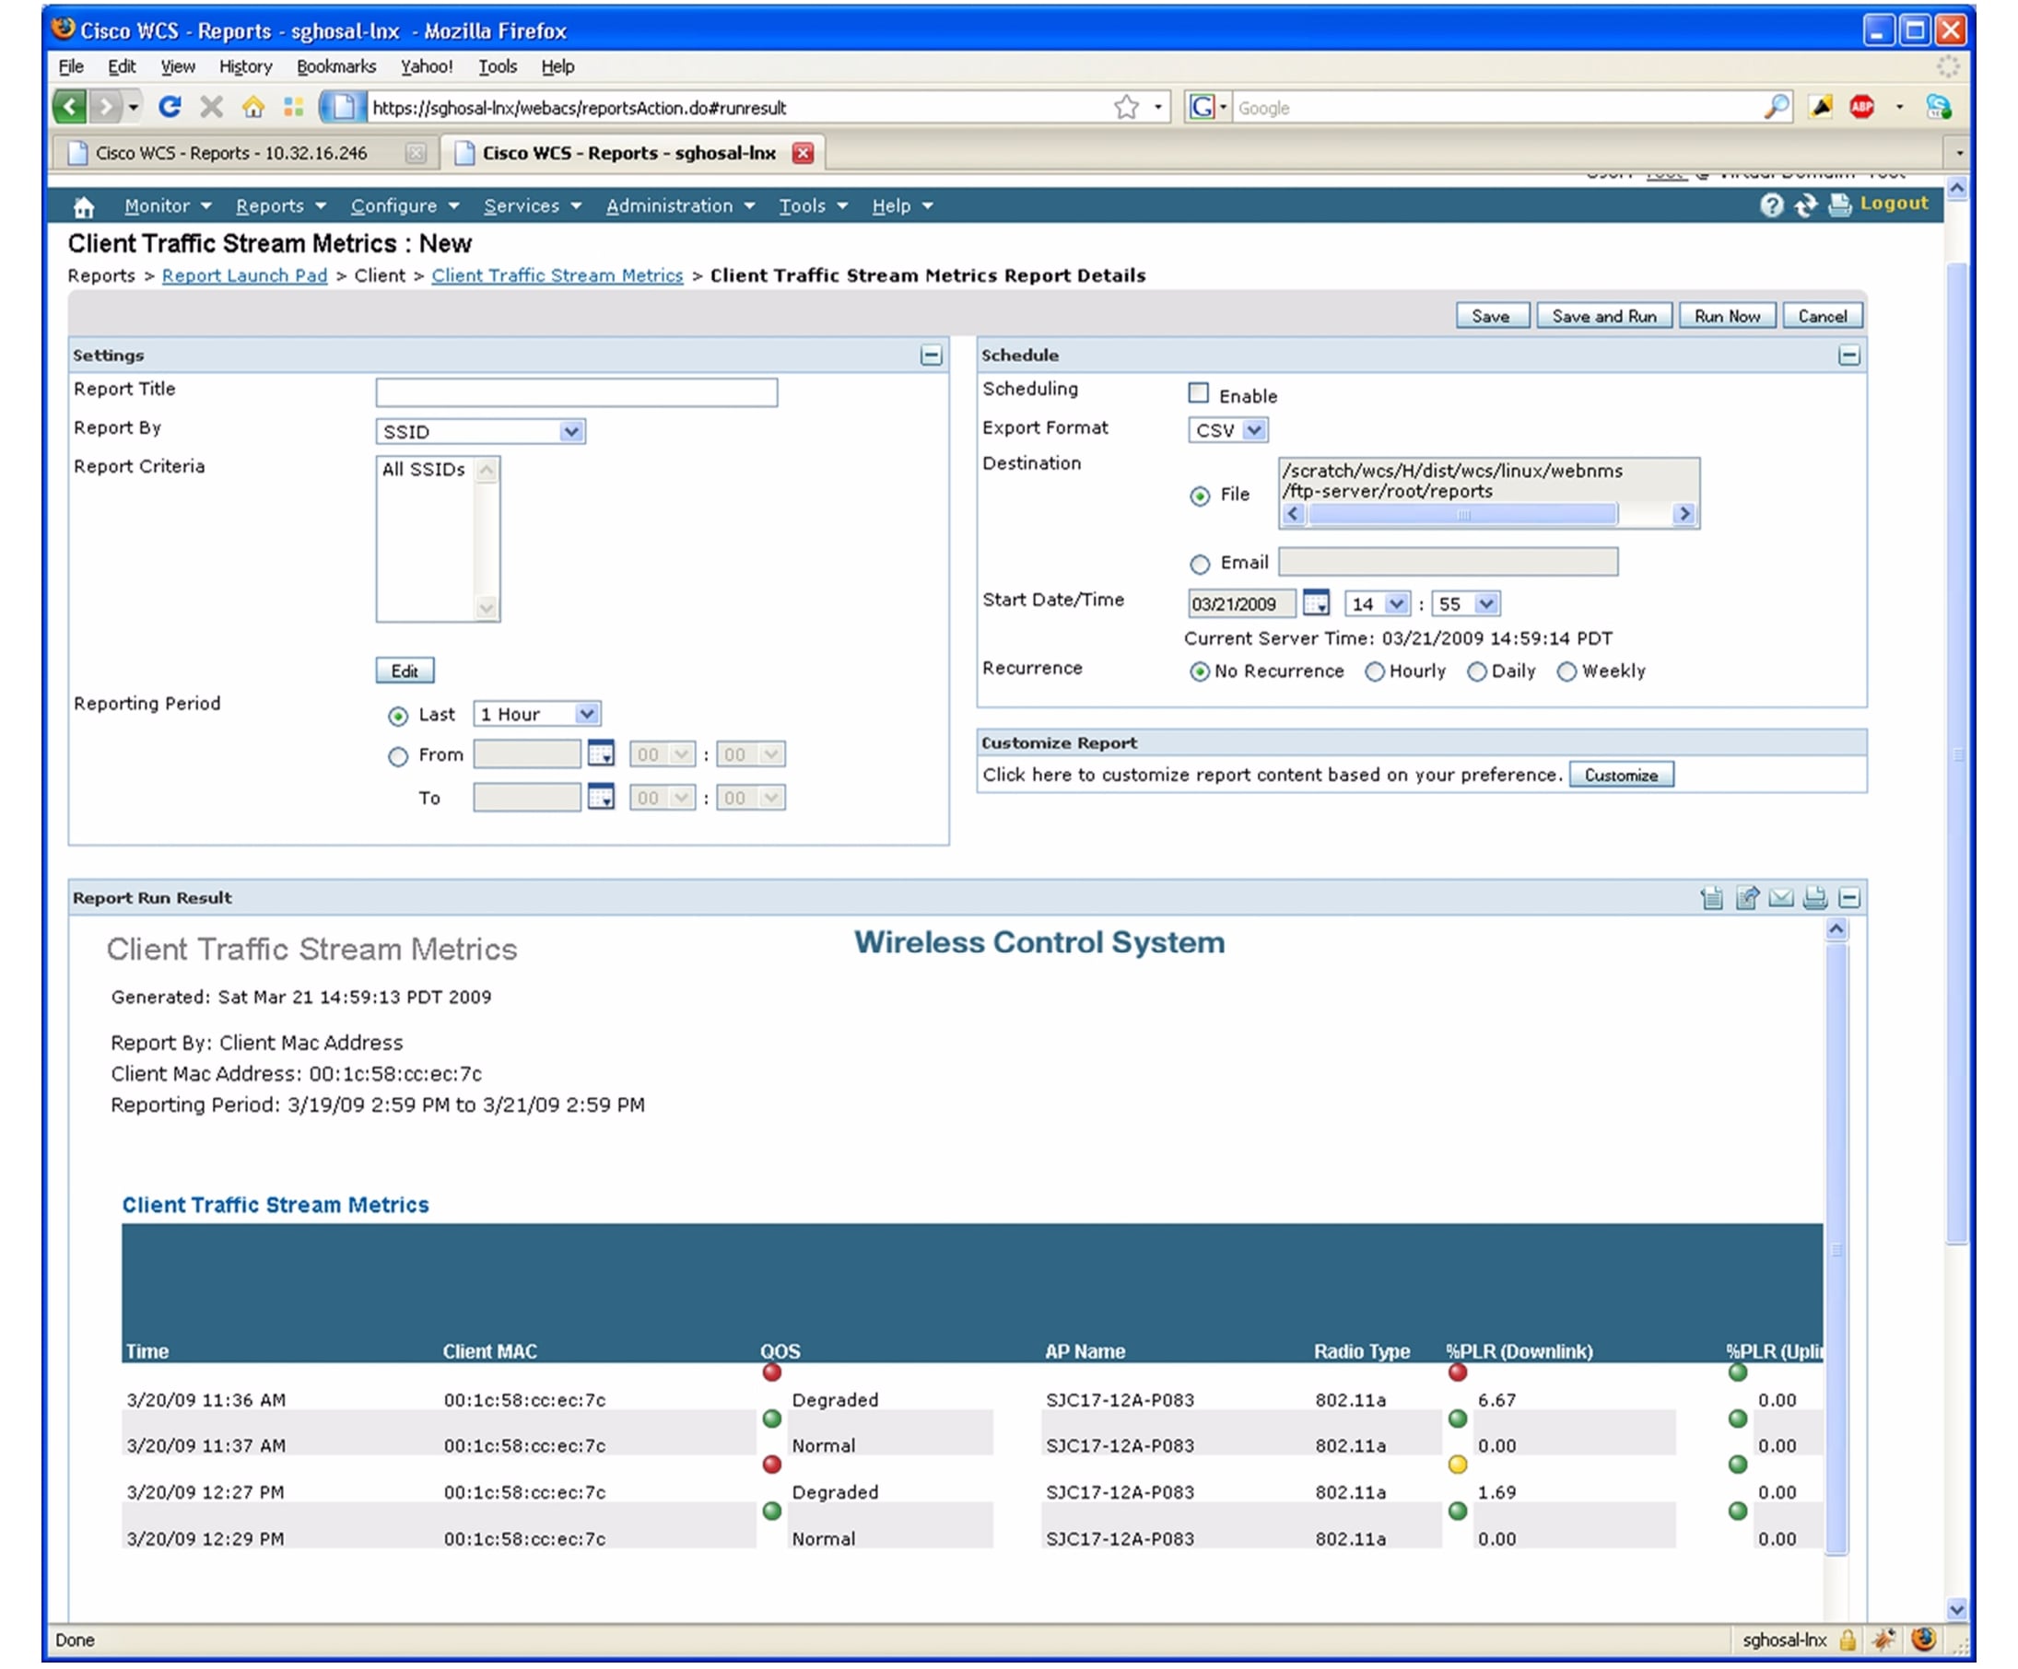
Task: Print via the top toolbar printer icon
Action: click(x=1838, y=205)
